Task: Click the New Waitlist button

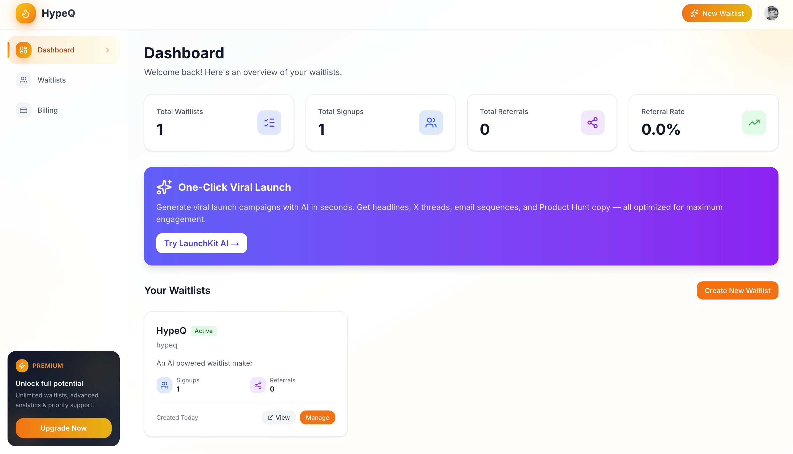Action: click(717, 13)
